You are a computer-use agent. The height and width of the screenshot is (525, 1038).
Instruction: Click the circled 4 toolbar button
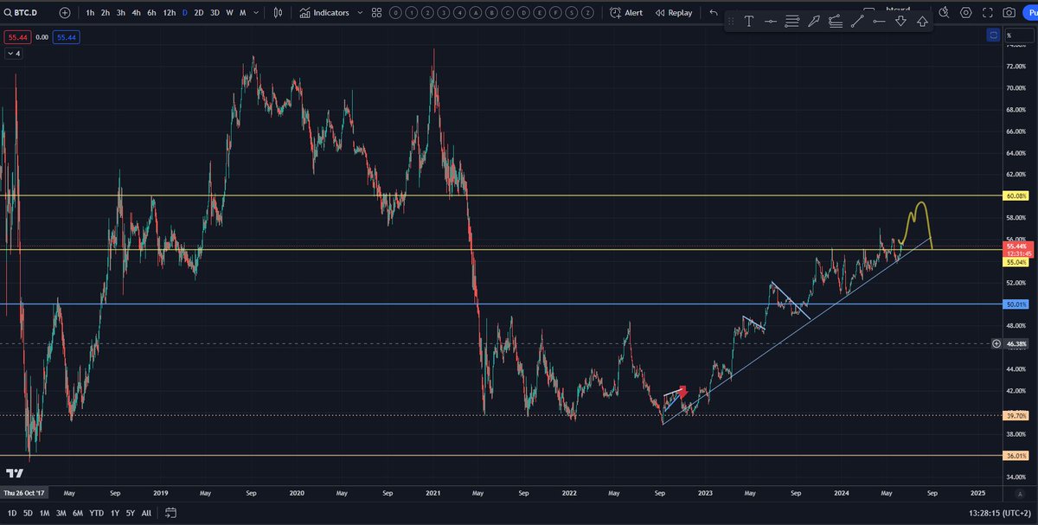pos(459,13)
